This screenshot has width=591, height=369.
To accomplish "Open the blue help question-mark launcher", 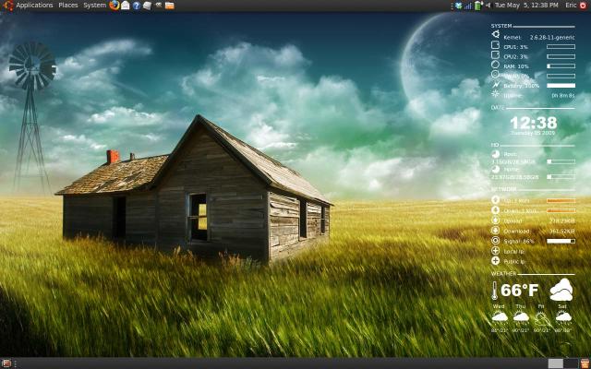I will (x=137, y=6).
